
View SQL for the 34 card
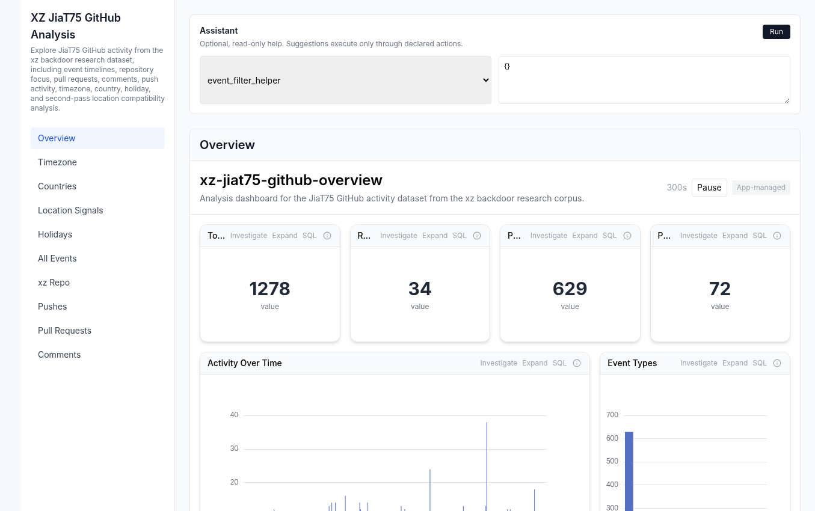tap(460, 236)
